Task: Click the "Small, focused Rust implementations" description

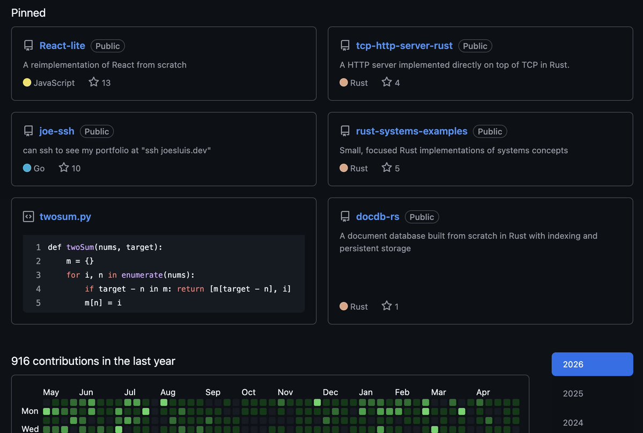Action: coord(454,150)
